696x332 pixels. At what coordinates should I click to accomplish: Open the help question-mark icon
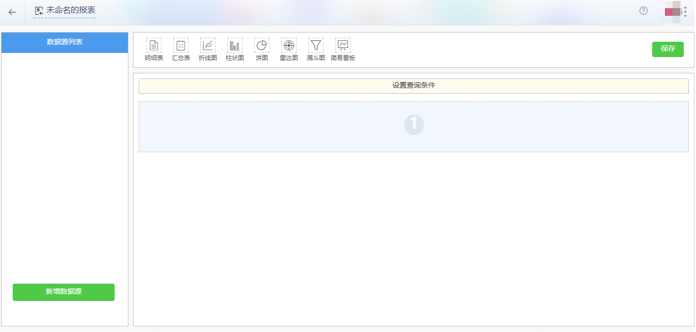643,11
